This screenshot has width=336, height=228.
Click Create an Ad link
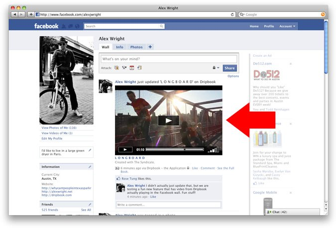(x=262, y=56)
